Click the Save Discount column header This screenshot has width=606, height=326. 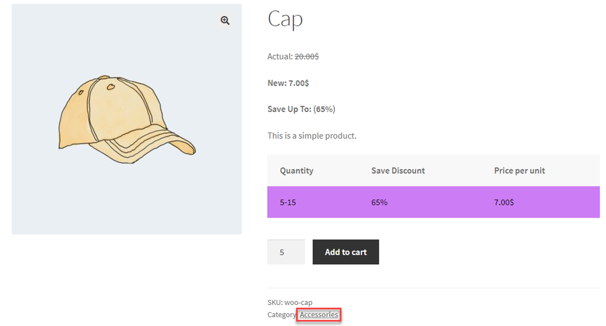tap(398, 170)
